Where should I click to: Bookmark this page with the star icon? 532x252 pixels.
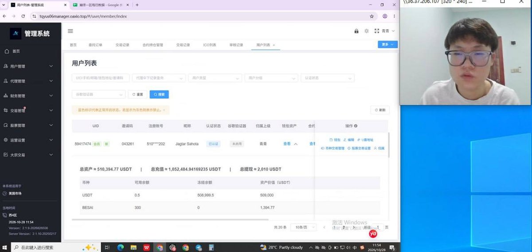372,16
